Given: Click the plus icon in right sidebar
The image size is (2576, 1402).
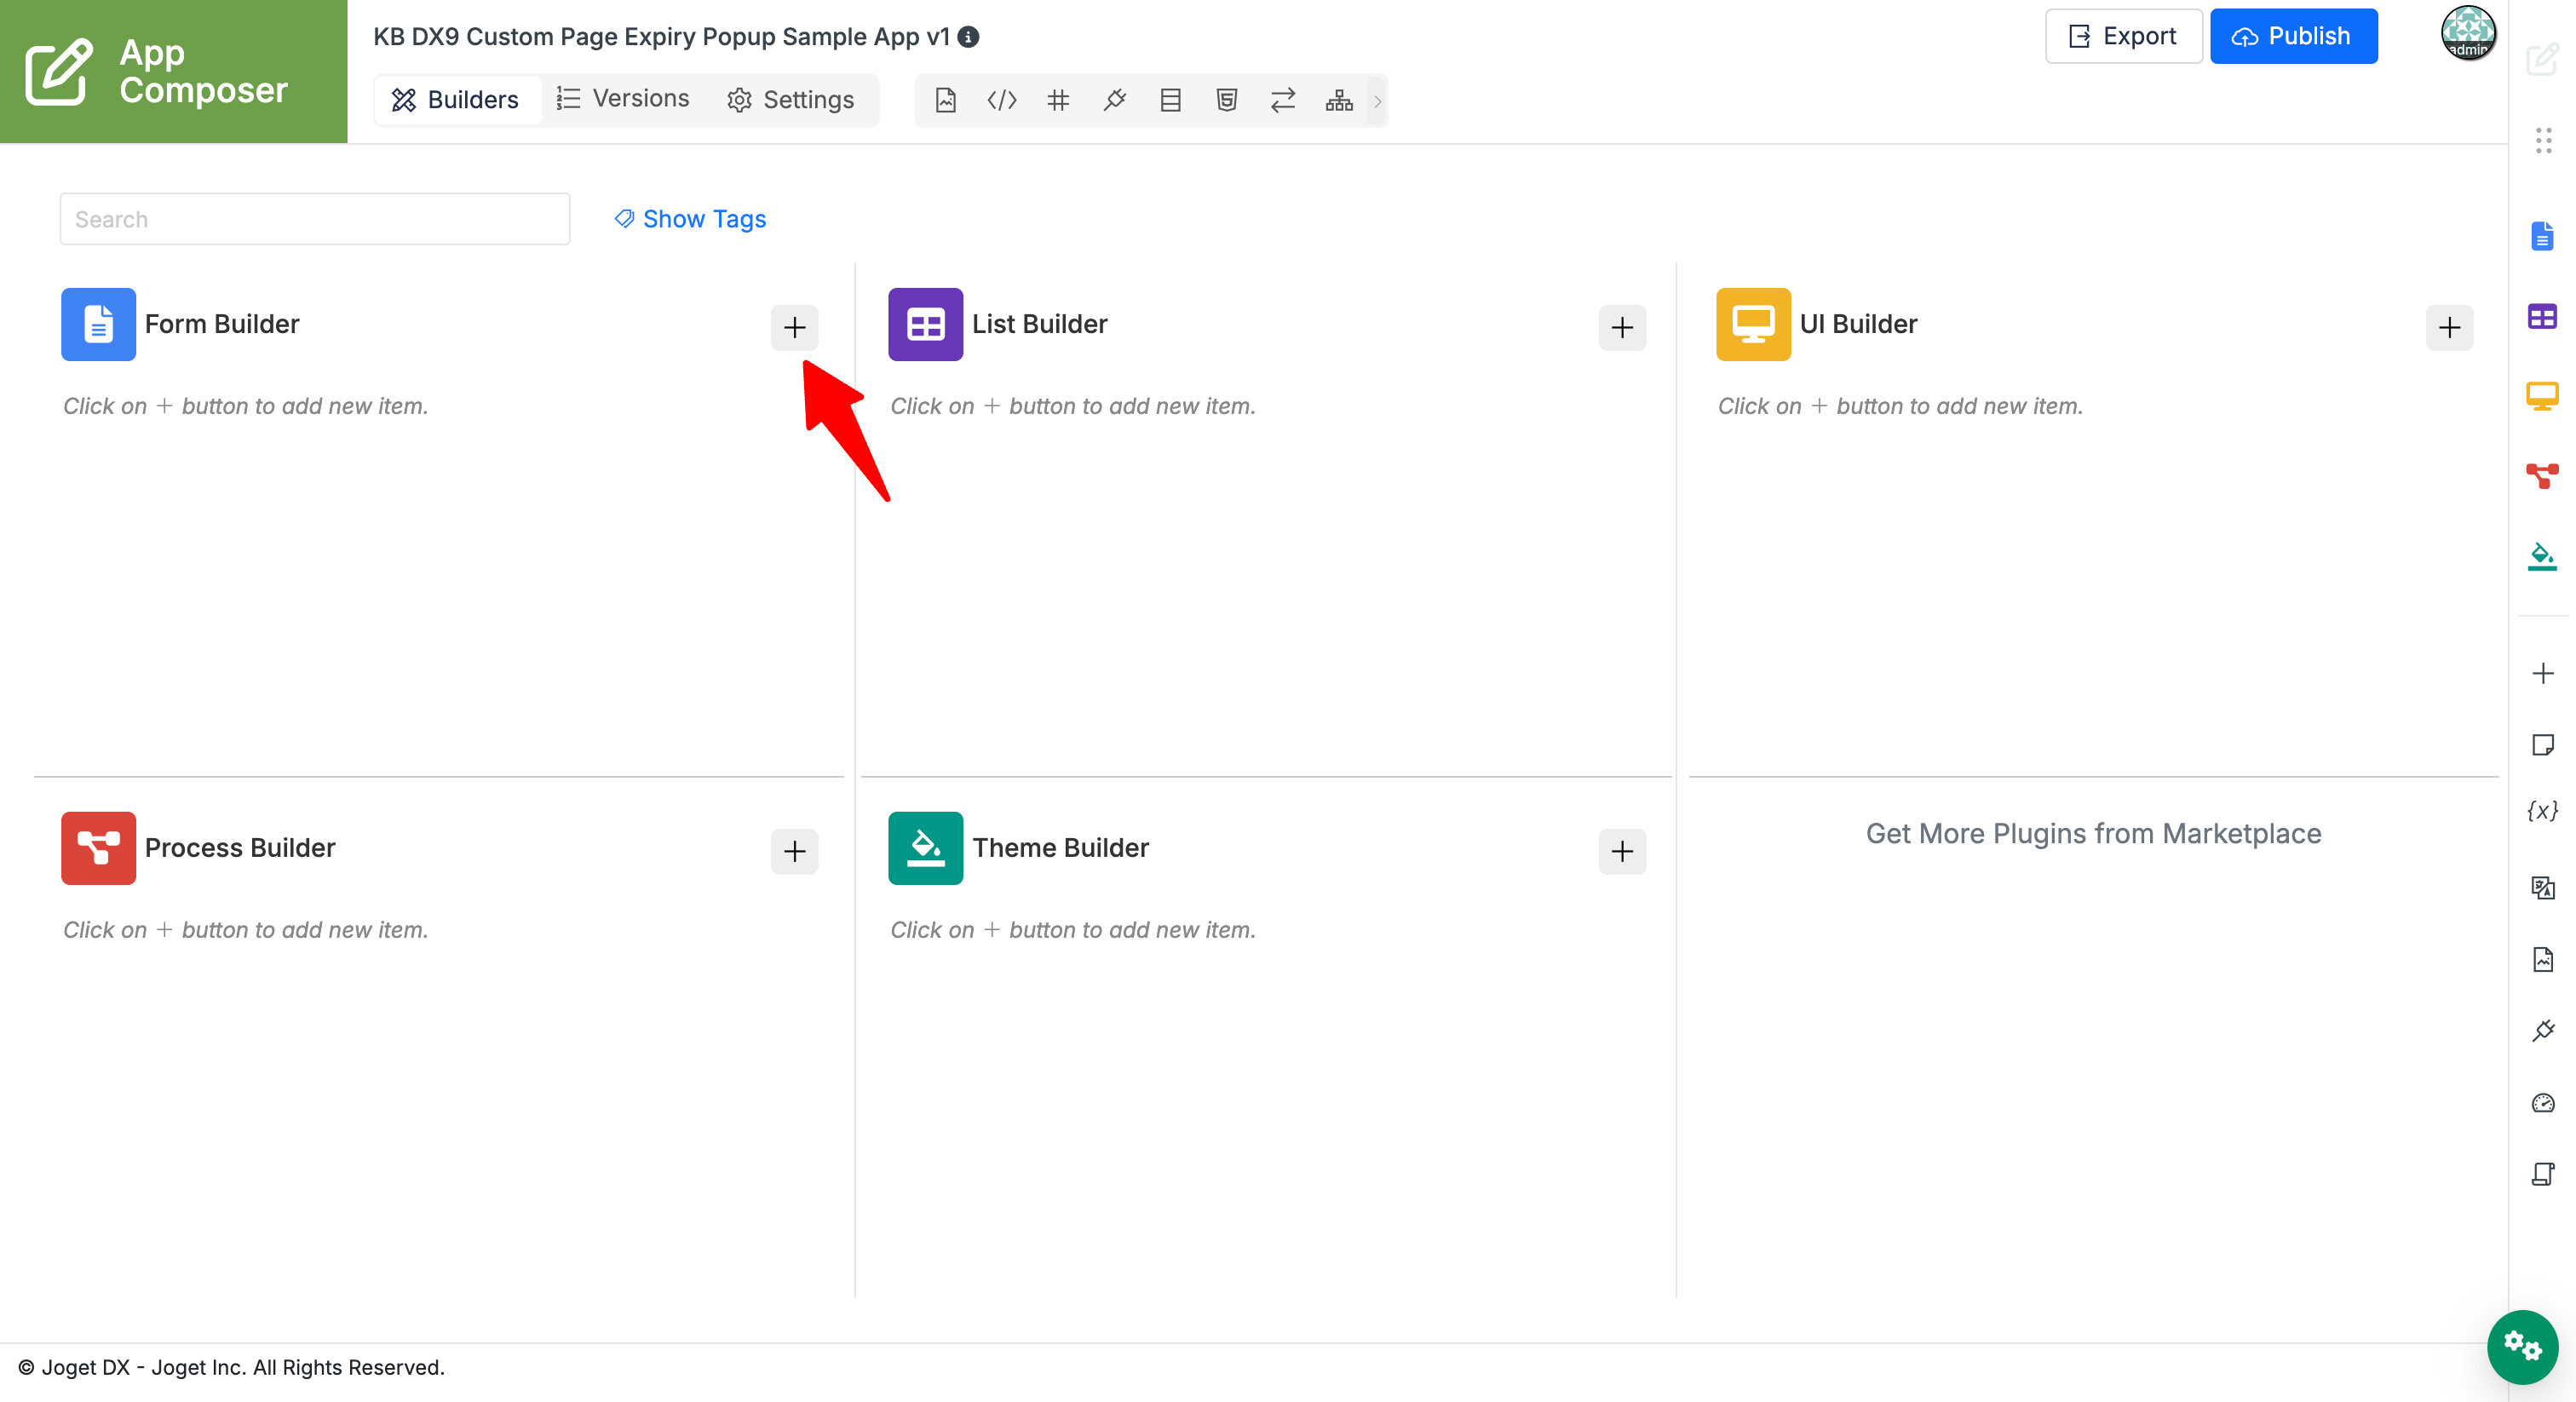Looking at the screenshot, I should [x=2543, y=673].
